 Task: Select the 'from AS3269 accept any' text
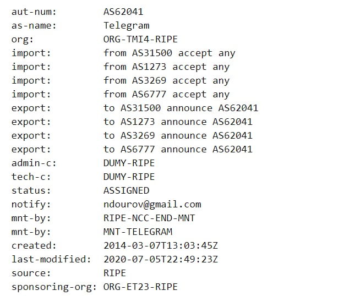pos(166,80)
